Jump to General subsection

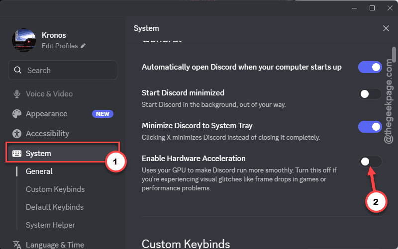pyautogui.click(x=39, y=171)
